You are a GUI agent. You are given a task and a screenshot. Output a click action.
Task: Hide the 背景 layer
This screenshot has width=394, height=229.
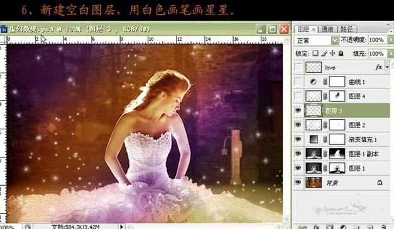click(298, 183)
